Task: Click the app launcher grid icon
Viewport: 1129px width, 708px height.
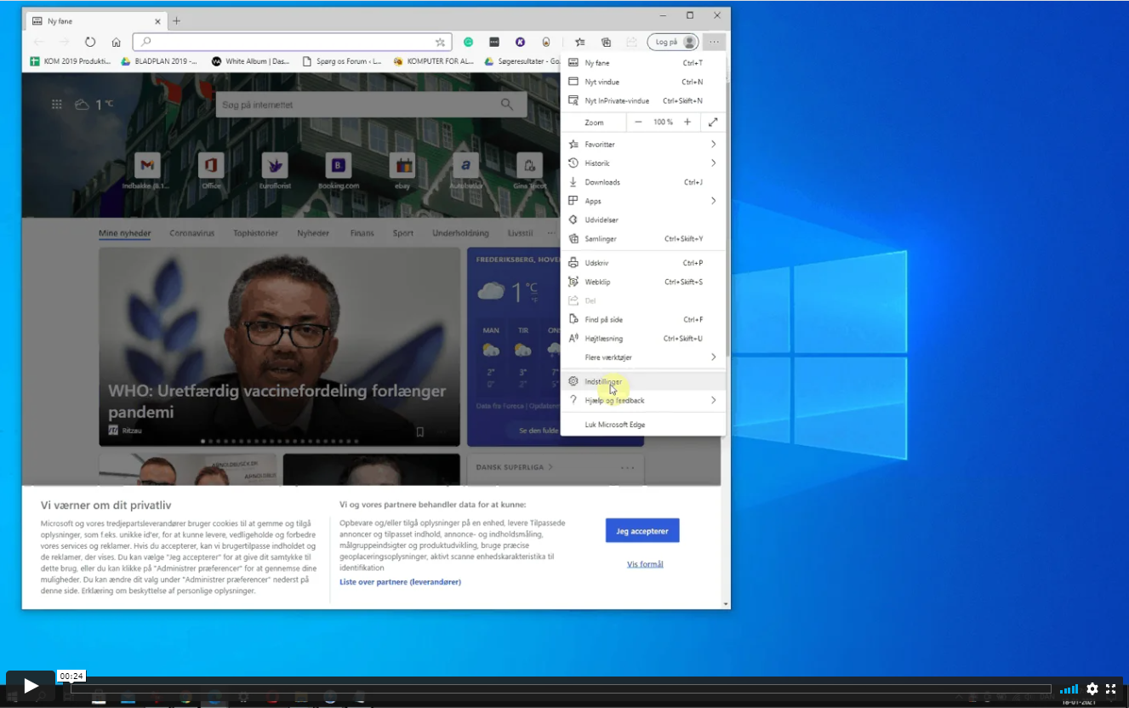Action: [x=57, y=105]
